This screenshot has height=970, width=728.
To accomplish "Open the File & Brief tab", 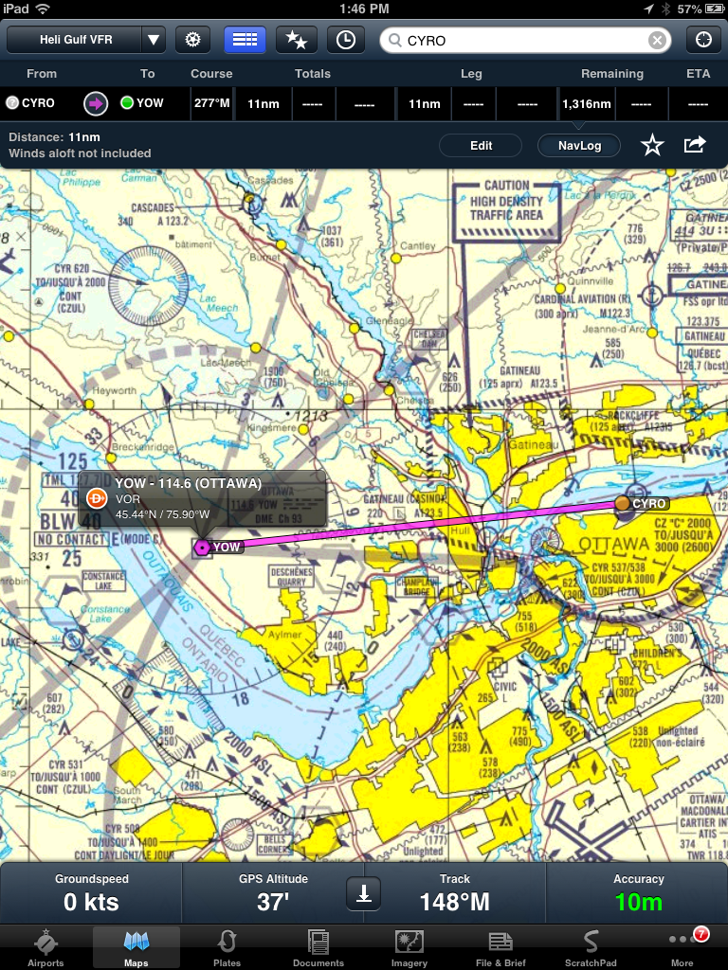I will click(500, 947).
